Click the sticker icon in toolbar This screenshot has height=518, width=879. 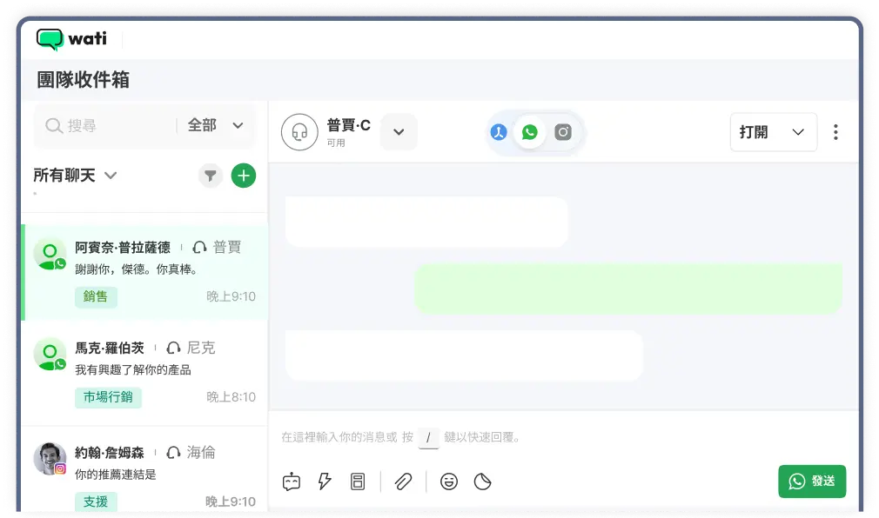point(482,481)
